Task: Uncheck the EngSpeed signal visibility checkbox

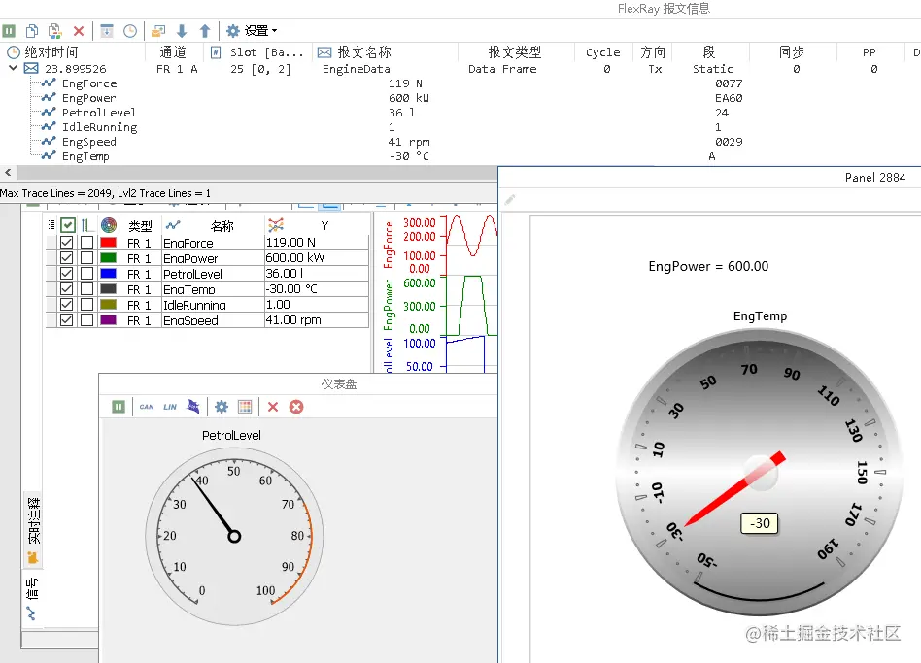Action: click(x=67, y=320)
